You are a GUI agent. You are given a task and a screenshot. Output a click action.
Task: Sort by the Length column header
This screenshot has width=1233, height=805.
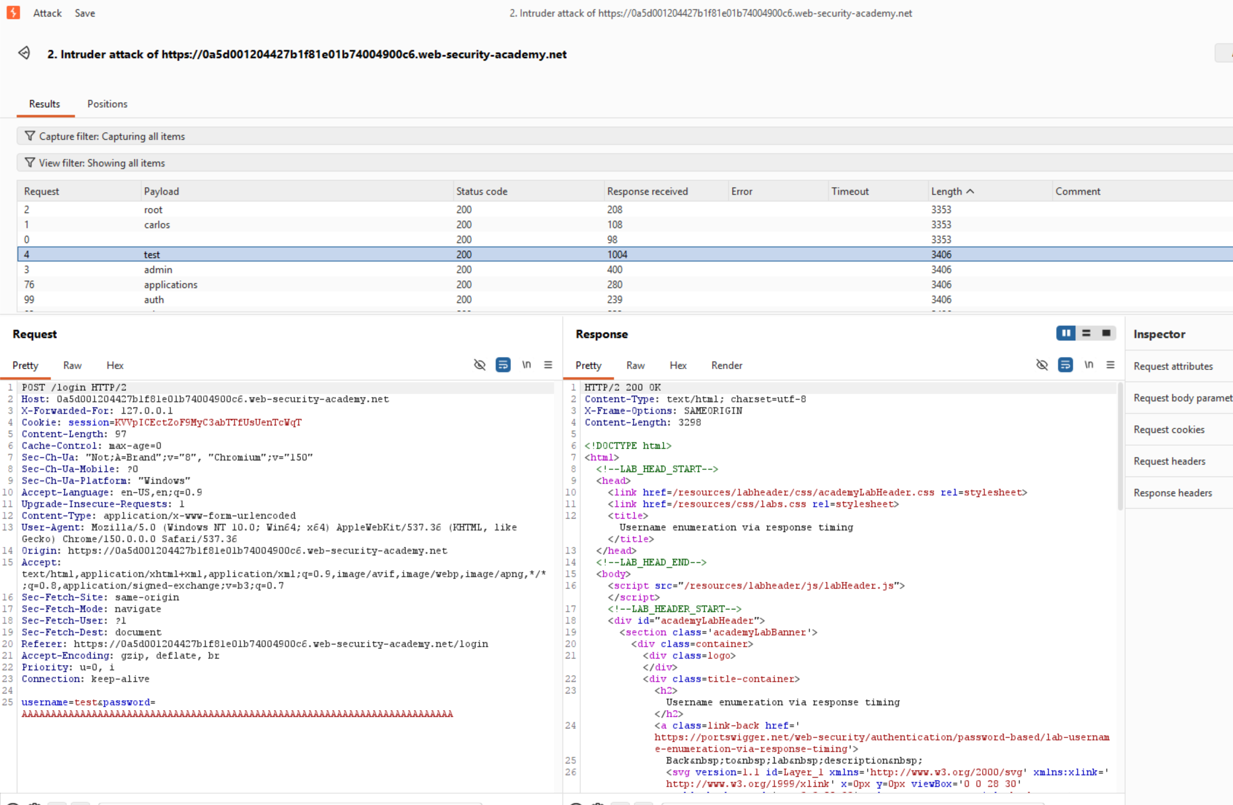point(990,191)
